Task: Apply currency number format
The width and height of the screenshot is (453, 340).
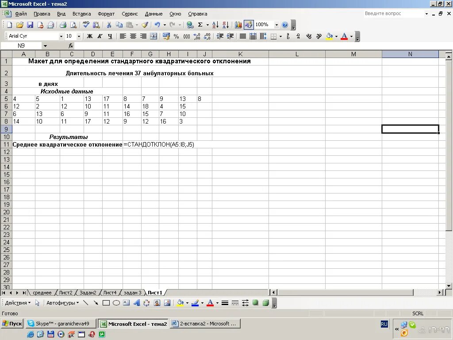Action: click(166, 36)
